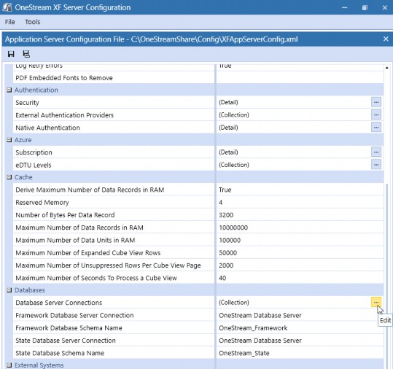The width and height of the screenshot is (393, 369).
Task: Select the Database Server Connections label
Action: (x=58, y=303)
